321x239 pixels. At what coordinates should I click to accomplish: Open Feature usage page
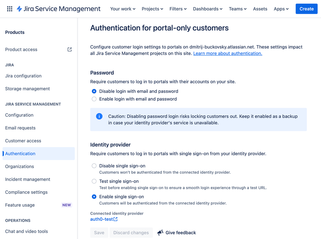[x=39, y=205]
